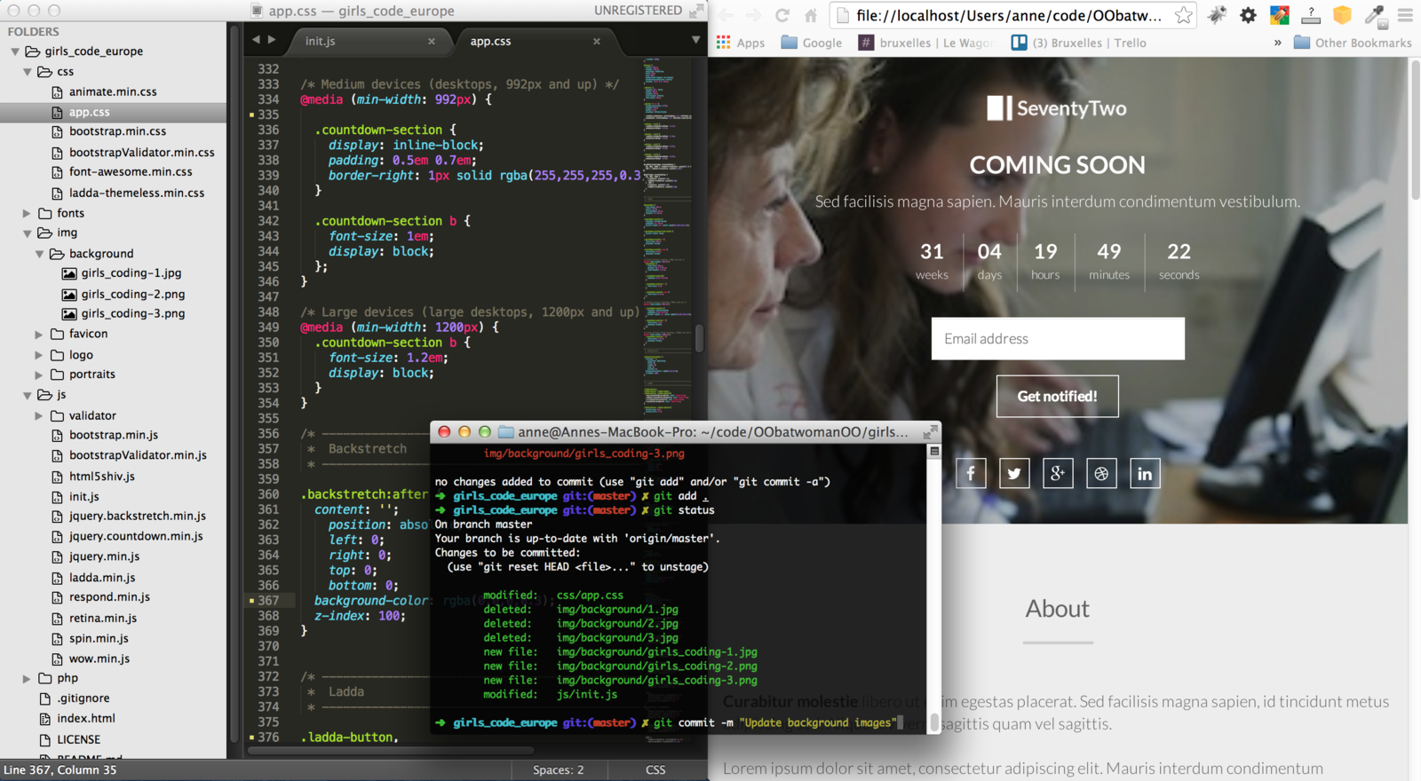Expand the logo folder
1421x781 pixels.
click(x=38, y=355)
